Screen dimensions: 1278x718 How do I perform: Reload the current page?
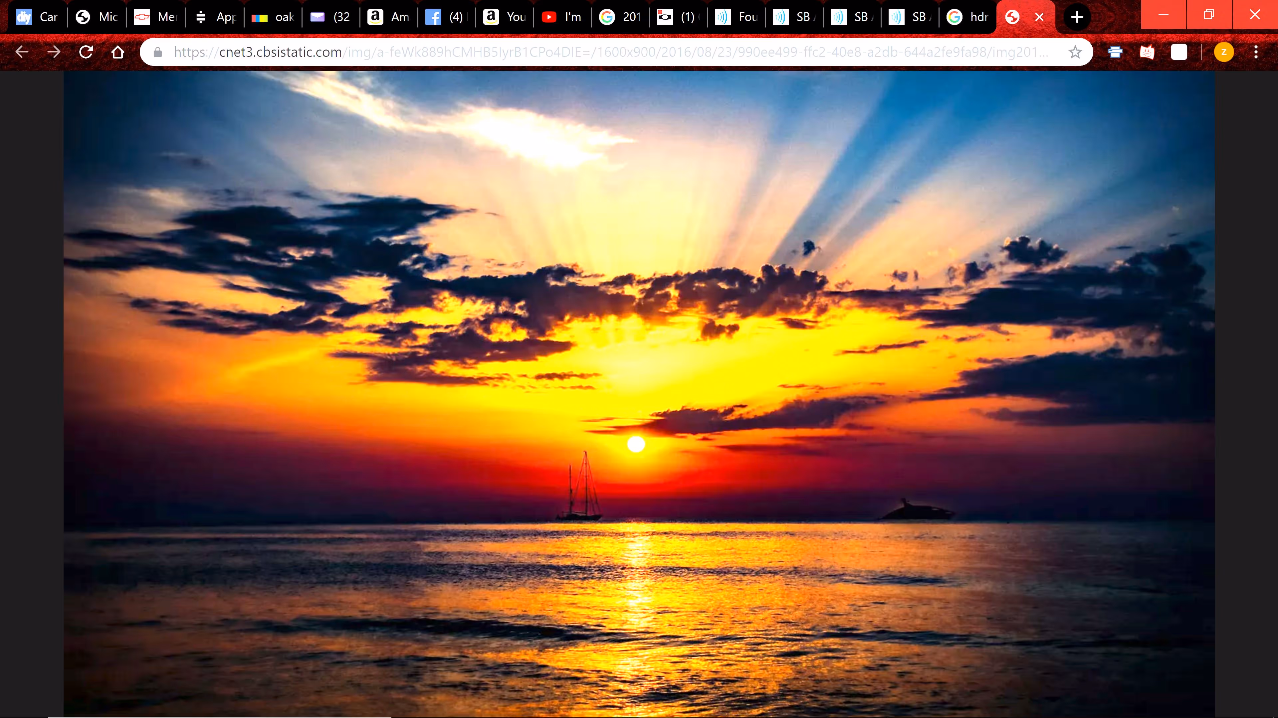coord(86,52)
